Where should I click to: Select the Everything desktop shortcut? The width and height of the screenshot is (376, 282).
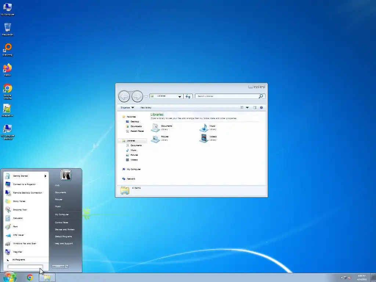pyautogui.click(x=7, y=50)
